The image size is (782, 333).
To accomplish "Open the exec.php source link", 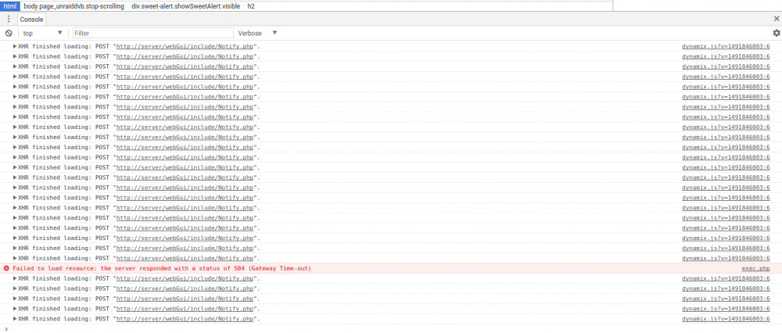I will (755, 268).
